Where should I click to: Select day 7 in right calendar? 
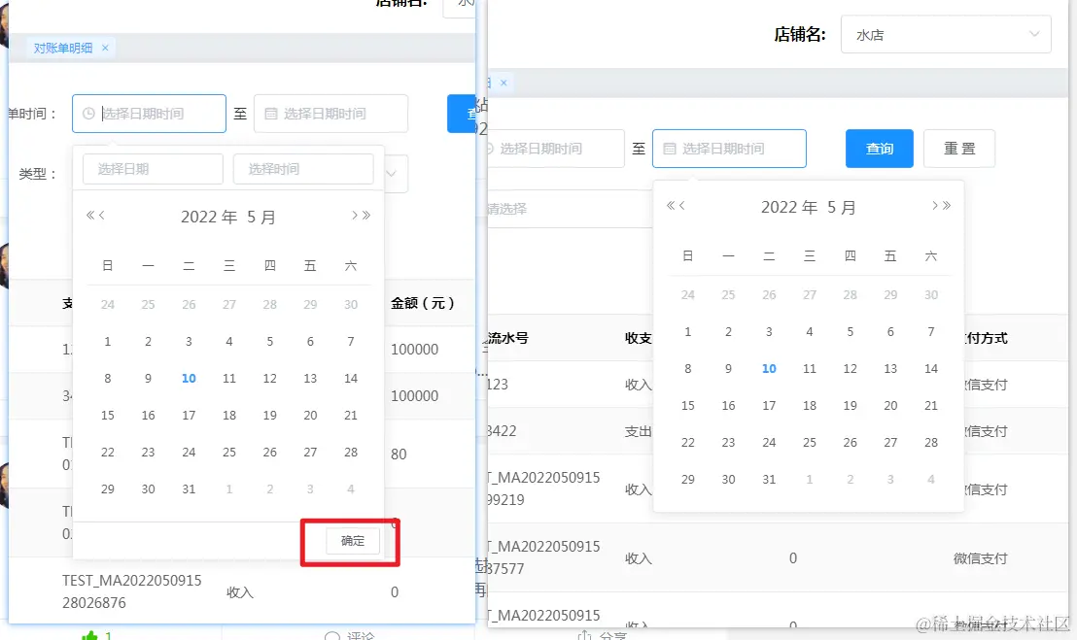pyautogui.click(x=931, y=332)
